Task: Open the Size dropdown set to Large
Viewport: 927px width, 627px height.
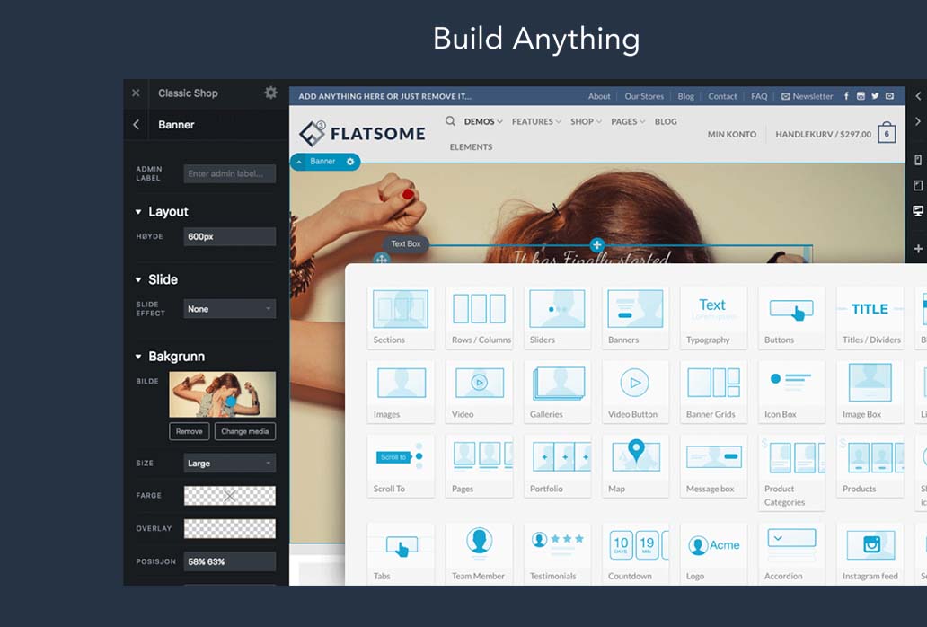Action: point(229,464)
